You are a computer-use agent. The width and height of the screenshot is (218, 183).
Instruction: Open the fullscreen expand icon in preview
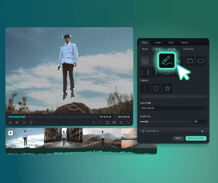(x=128, y=122)
